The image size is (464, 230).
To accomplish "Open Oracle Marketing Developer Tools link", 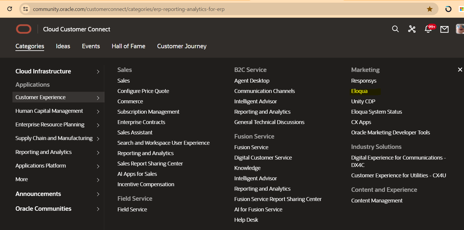I will click(x=391, y=133).
